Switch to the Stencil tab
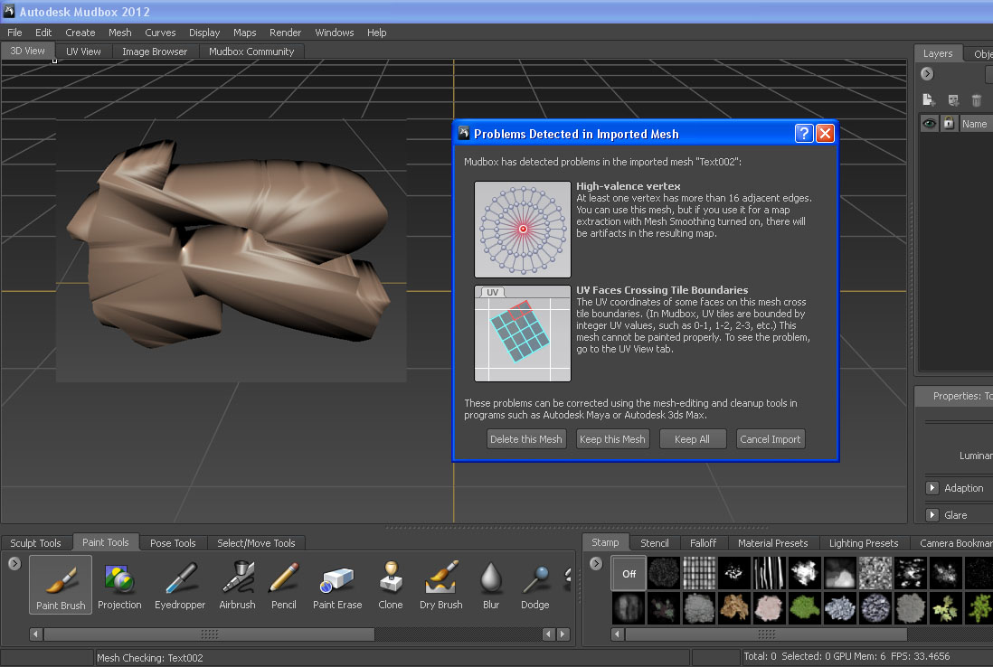 [654, 543]
